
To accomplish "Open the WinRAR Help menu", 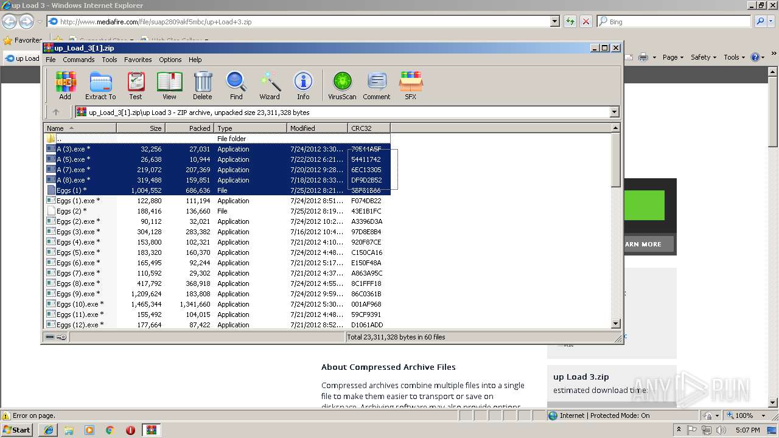I will (x=195, y=60).
